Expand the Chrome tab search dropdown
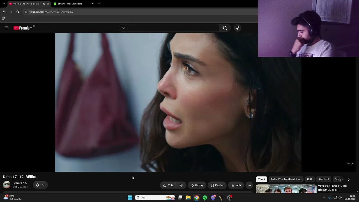Image resolution: width=359 pixels, height=202 pixels. pos(4,4)
